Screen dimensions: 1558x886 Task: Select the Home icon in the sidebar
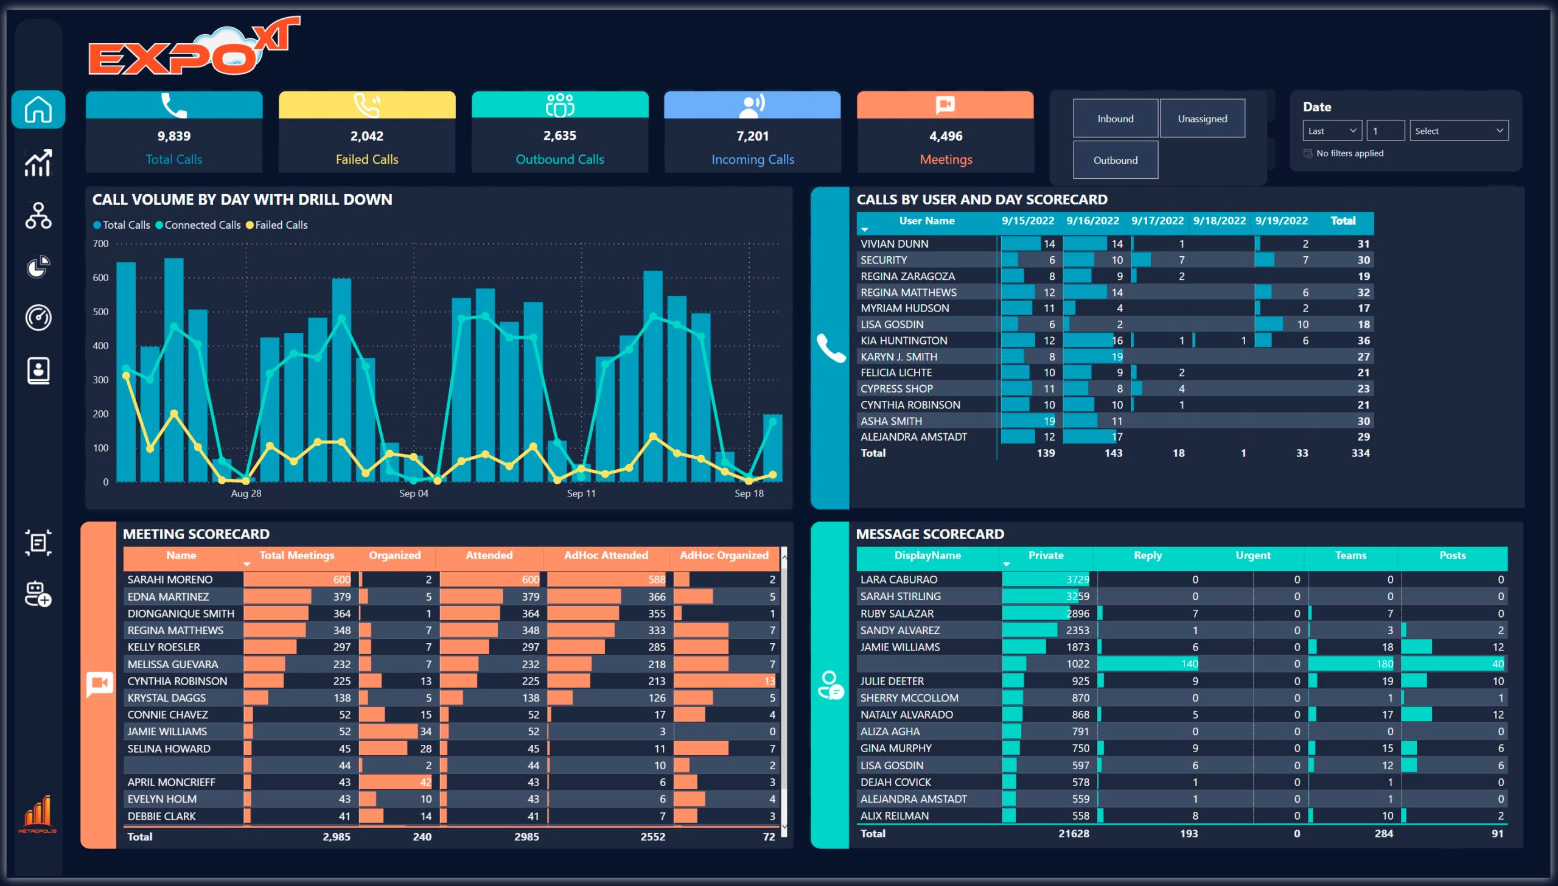point(38,110)
